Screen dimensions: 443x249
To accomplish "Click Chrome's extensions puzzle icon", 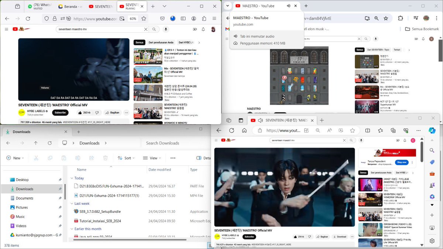I will [x=401, y=18].
